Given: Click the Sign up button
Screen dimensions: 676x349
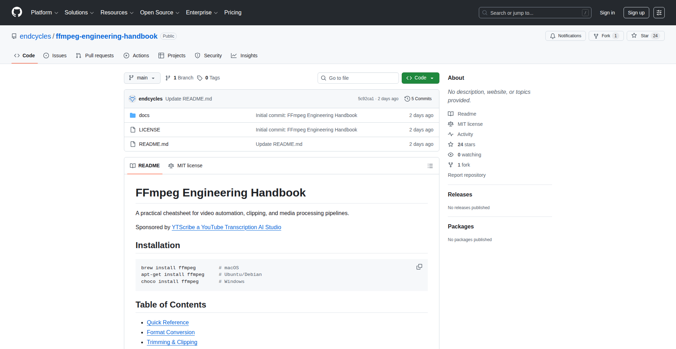Looking at the screenshot, I should click(x=636, y=13).
